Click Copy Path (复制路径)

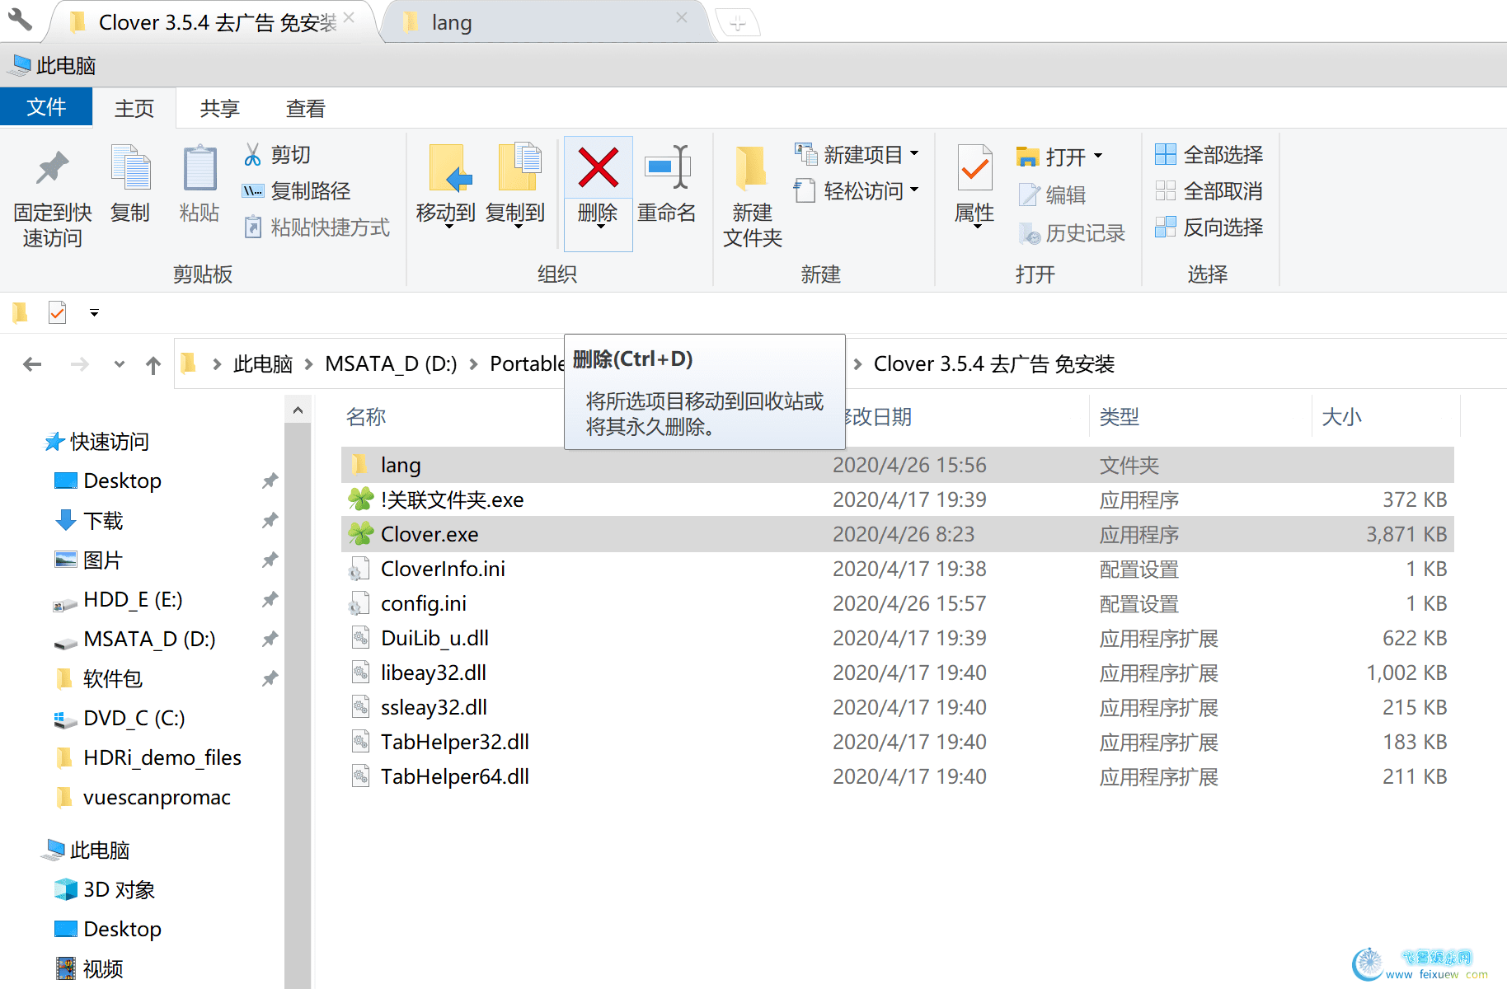click(296, 190)
